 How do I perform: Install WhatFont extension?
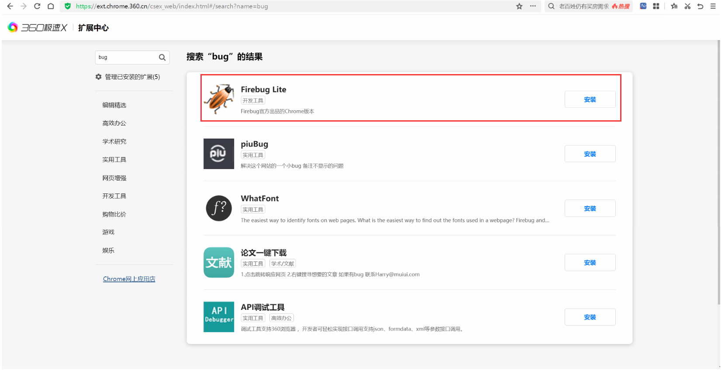tap(590, 208)
